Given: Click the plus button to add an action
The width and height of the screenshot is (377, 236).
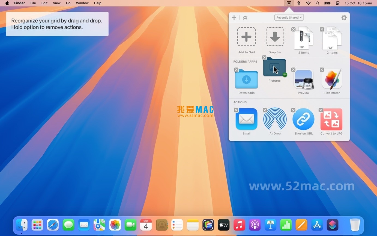Looking at the screenshot, I should click(x=234, y=17).
